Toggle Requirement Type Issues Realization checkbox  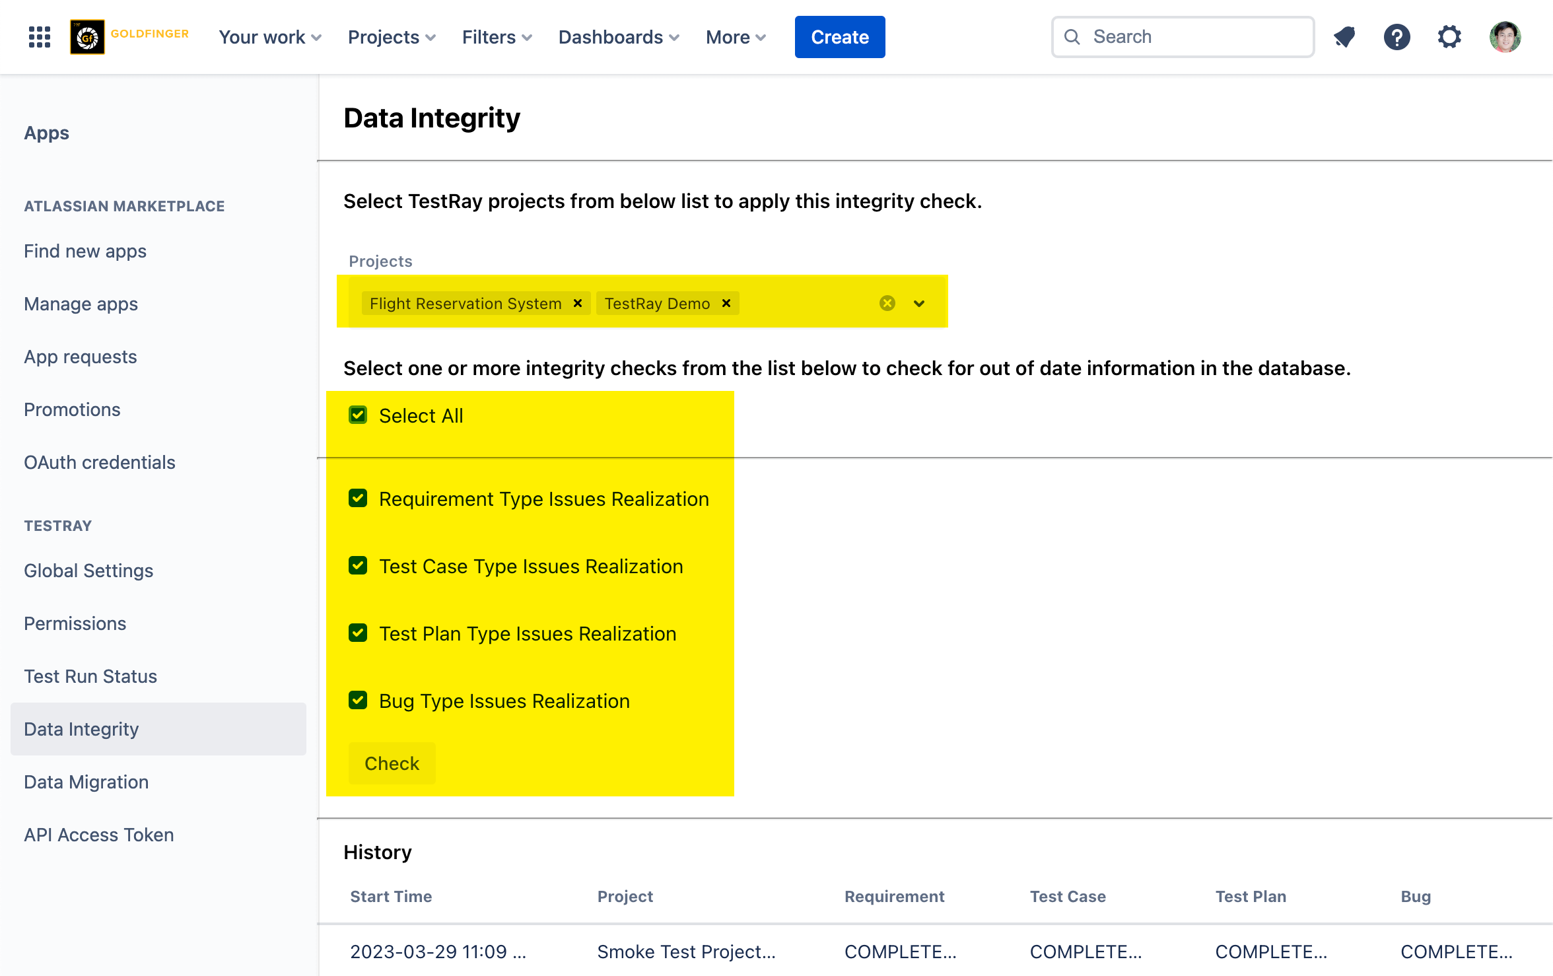tap(358, 499)
